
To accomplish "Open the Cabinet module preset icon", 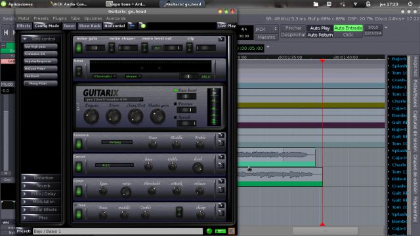I will (x=221, y=166).
